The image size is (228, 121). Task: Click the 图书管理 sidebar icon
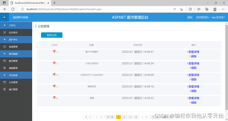tap(4, 61)
